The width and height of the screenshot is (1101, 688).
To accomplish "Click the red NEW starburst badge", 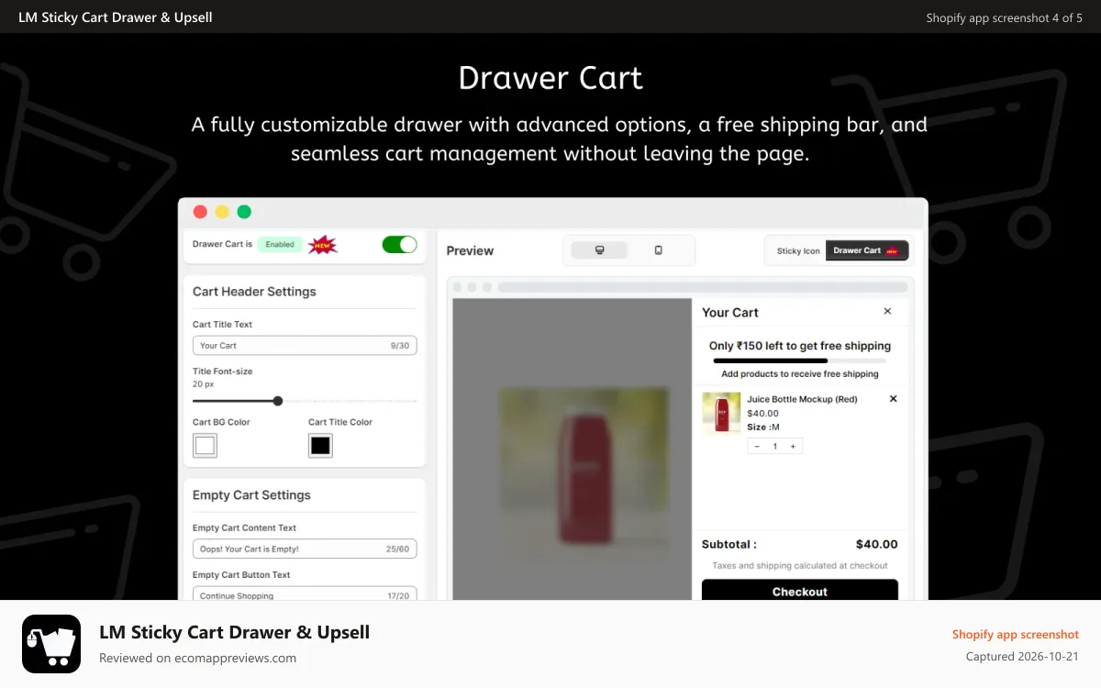I will pos(323,245).
